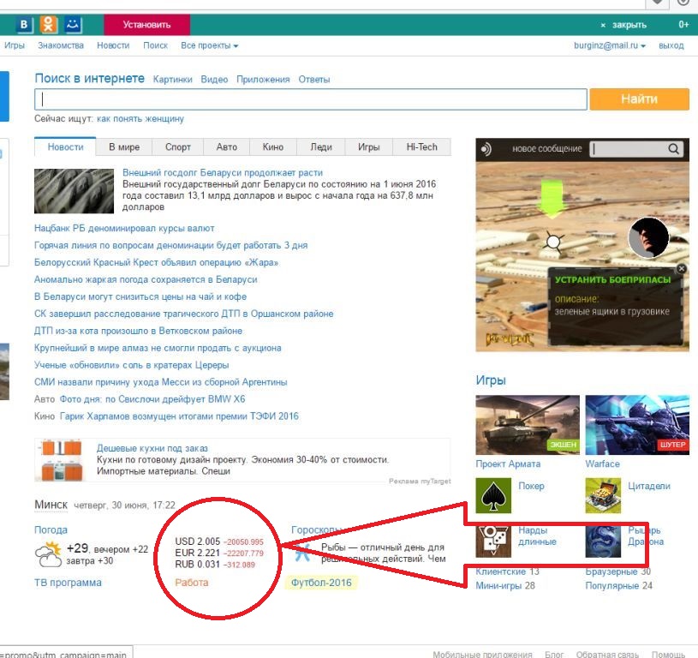Select the Игры news tab

tap(368, 147)
